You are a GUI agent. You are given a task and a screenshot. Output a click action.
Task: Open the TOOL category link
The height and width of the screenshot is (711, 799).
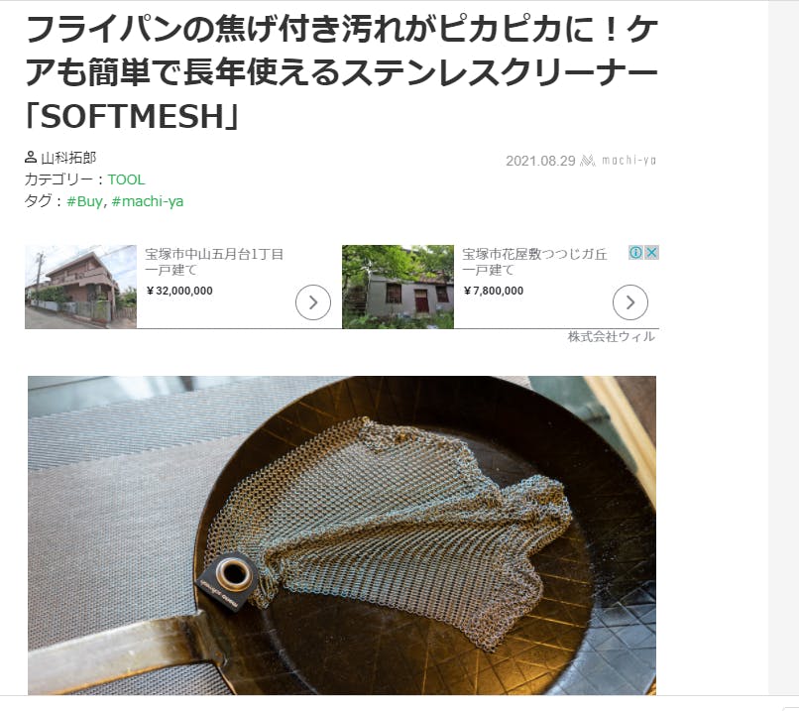pos(126,179)
